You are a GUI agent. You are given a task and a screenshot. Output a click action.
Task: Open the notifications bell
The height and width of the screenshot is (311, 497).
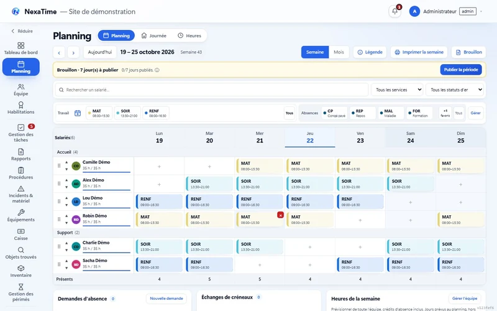pyautogui.click(x=394, y=11)
